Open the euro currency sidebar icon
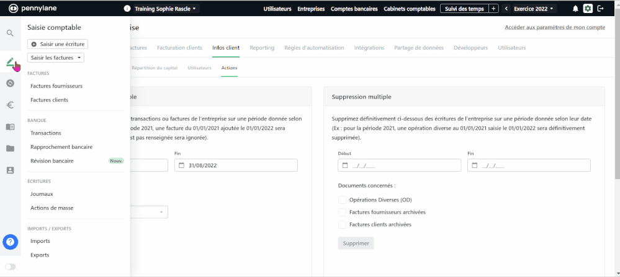Screen dimensions: 620x277 (x=10, y=105)
